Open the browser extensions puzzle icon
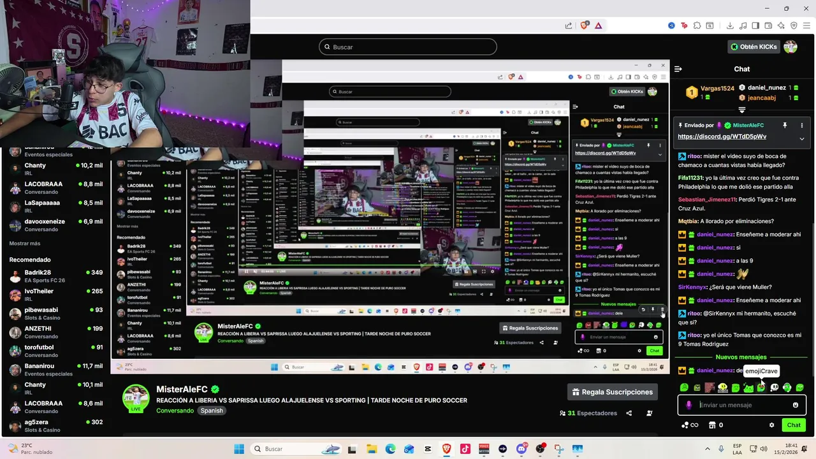This screenshot has height=459, width=816. point(697,25)
